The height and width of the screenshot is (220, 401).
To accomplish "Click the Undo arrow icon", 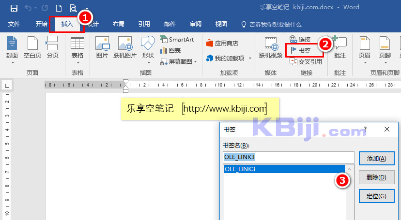I will pos(28,8).
